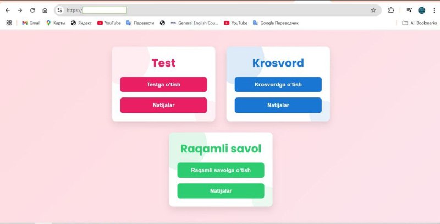View Natijalar results in Test card
This screenshot has width=440, height=224.
163,105
